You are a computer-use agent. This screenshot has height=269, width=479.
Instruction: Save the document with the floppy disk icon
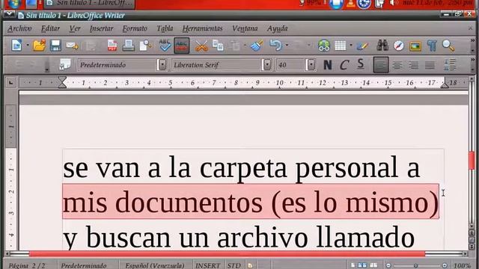point(55,46)
